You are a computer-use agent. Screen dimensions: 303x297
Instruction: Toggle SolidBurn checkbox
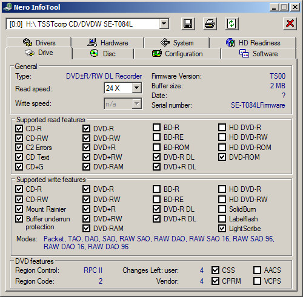(x=222, y=209)
